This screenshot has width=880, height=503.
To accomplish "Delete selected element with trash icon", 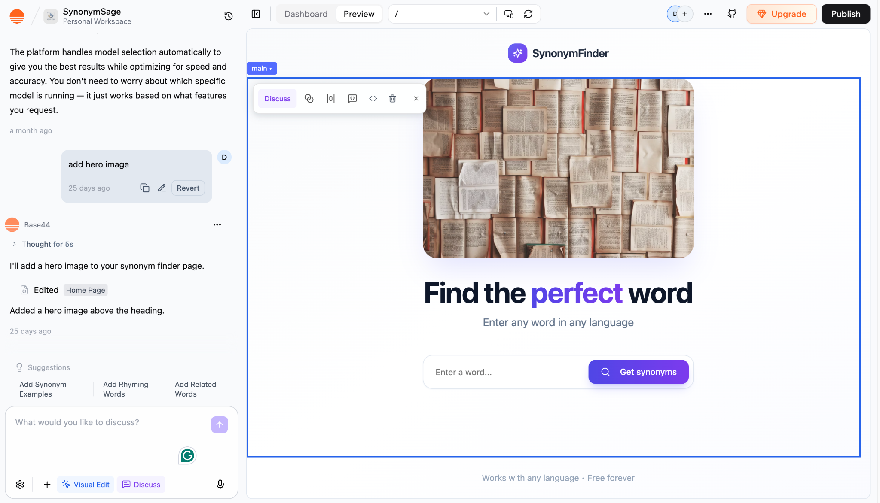I will tap(392, 99).
